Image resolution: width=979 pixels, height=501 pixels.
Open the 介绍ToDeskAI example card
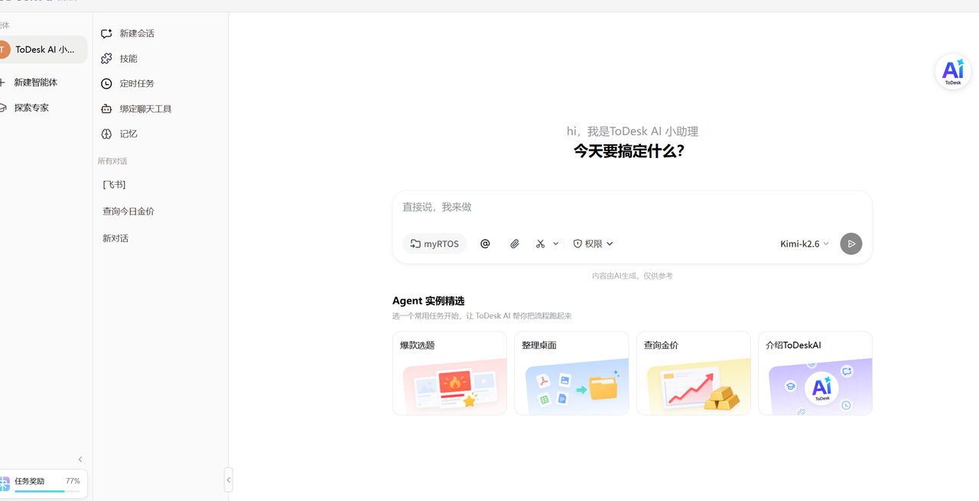tap(815, 373)
